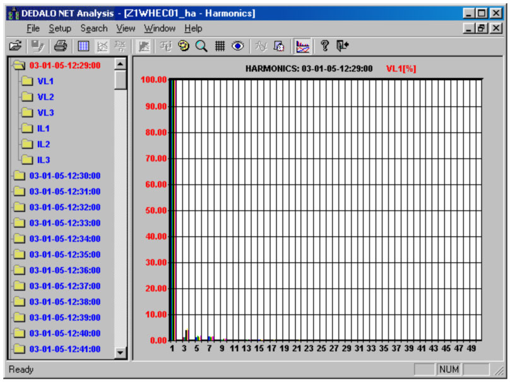510x382 pixels.
Task: Click the tree panel scroll down arrow
Action: click(x=121, y=353)
